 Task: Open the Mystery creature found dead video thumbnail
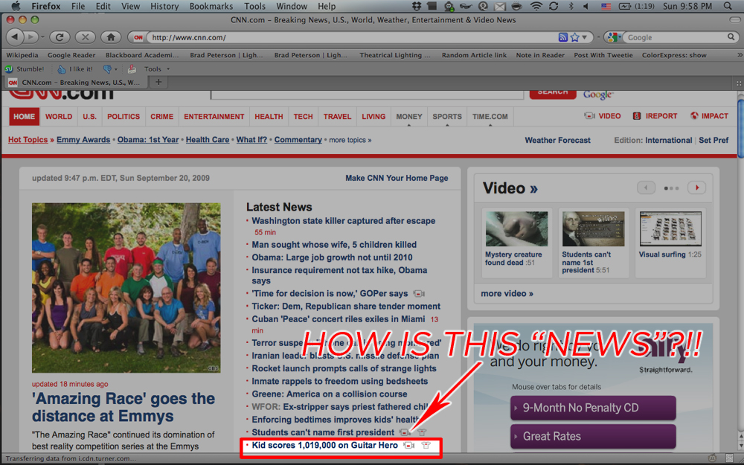(x=517, y=229)
